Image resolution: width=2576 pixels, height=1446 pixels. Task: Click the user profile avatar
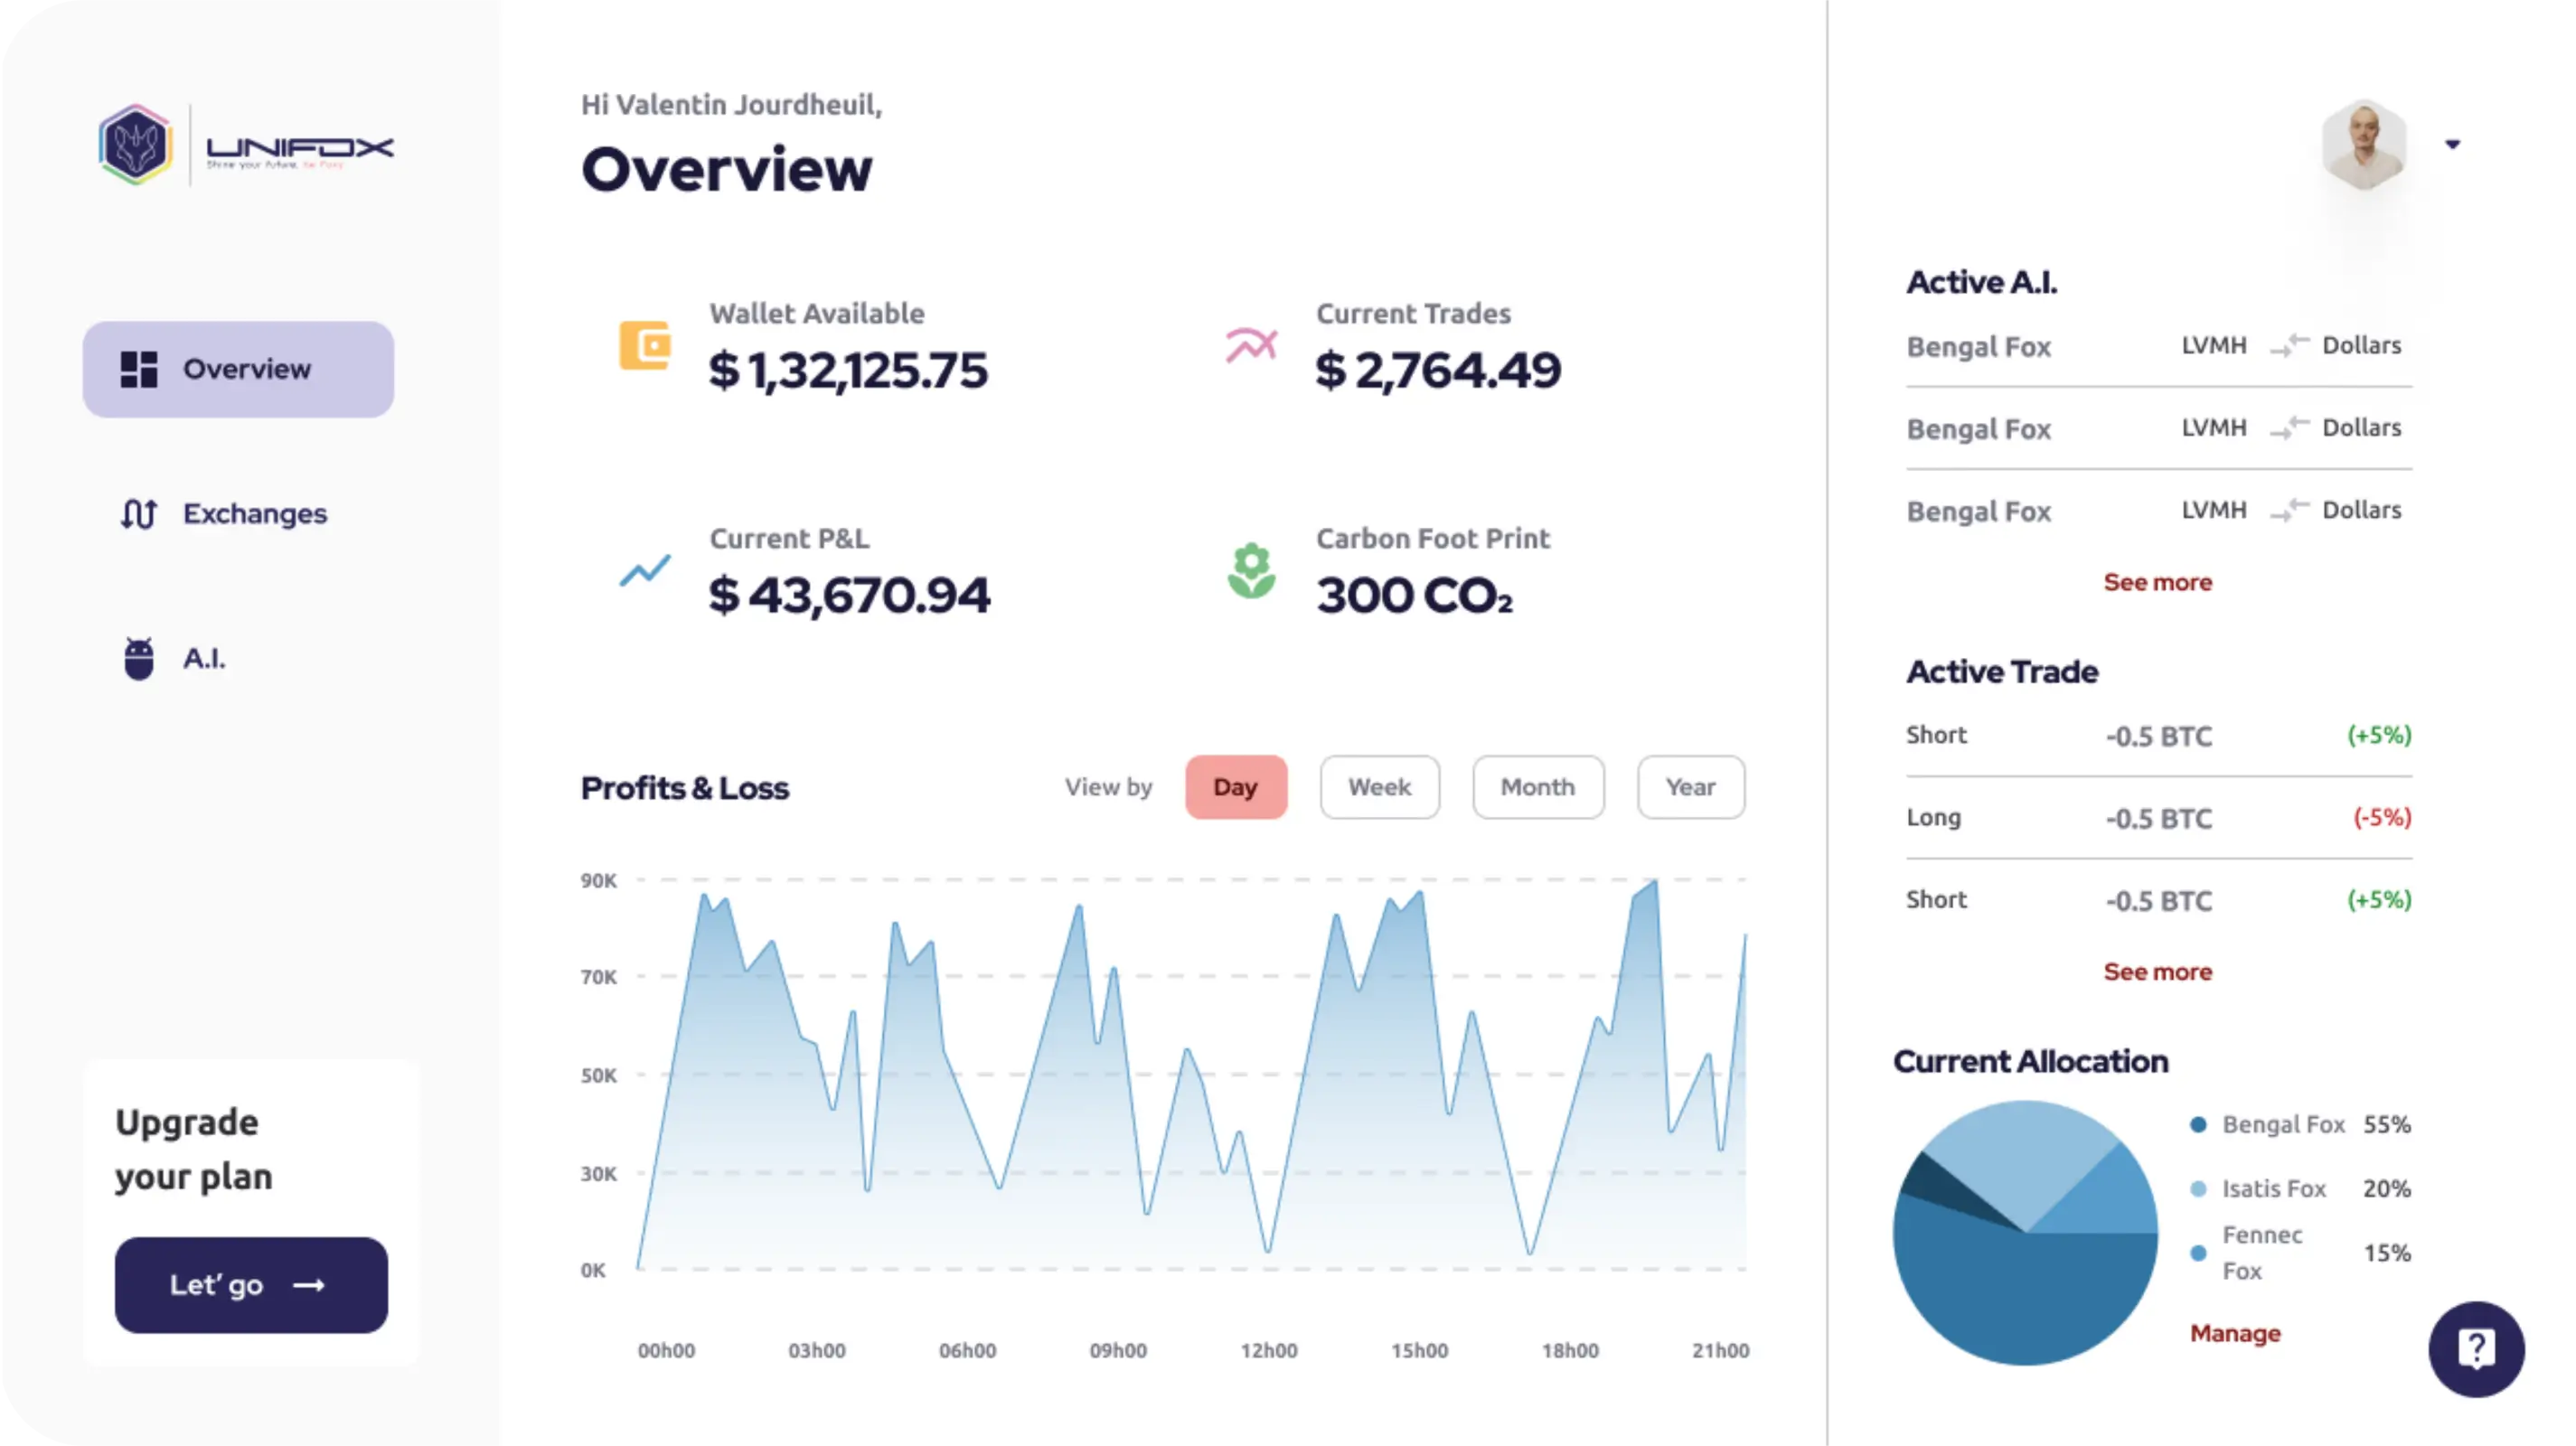(x=2363, y=145)
